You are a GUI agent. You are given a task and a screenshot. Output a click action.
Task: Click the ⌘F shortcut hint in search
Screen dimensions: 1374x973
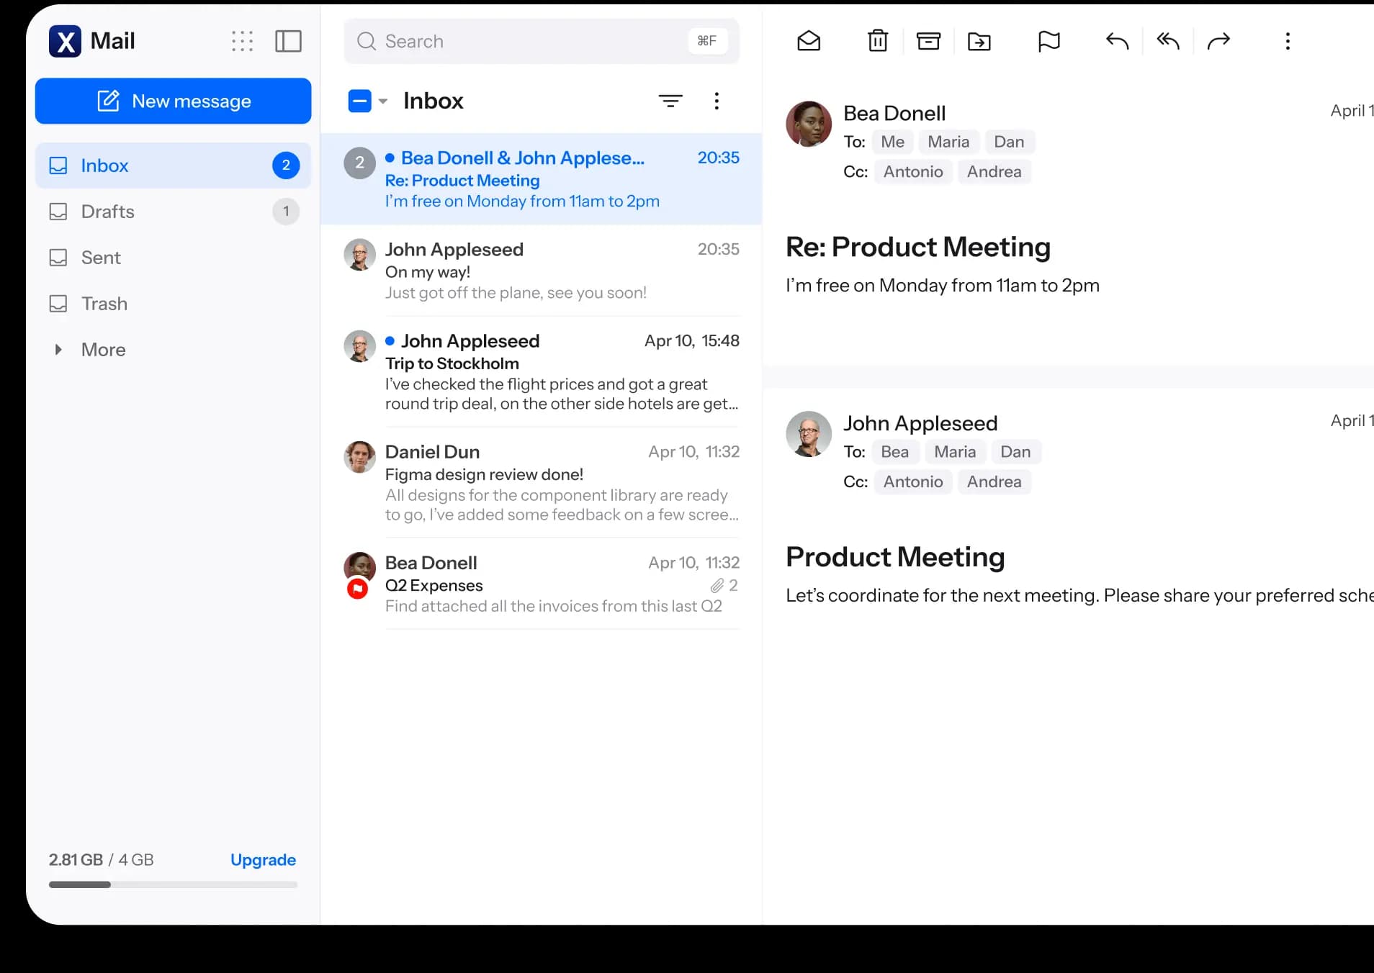pyautogui.click(x=707, y=41)
